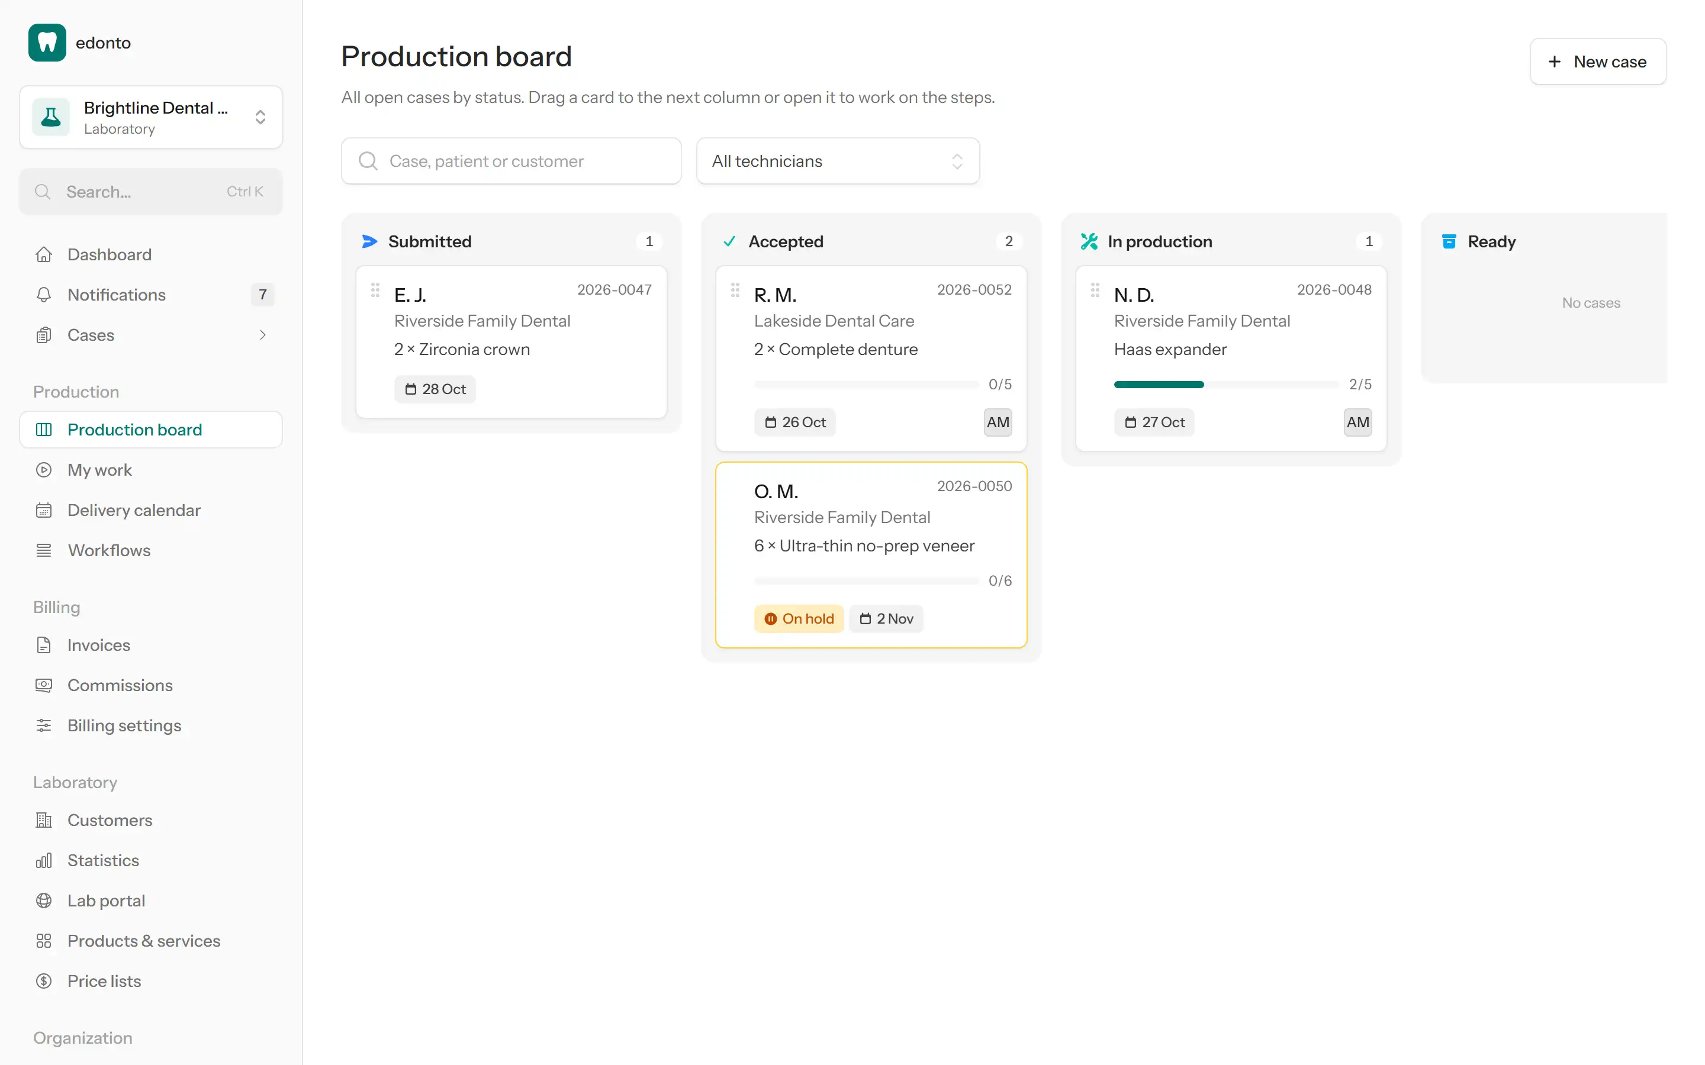This screenshot has width=1705, height=1065.
Task: Open Notifications in the sidebar
Action: 151,295
